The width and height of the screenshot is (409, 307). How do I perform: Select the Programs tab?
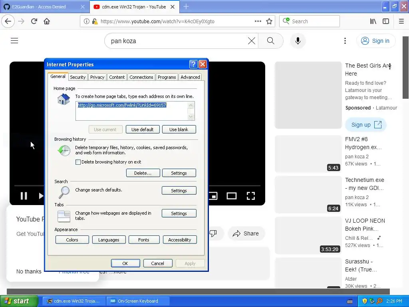[x=167, y=77]
